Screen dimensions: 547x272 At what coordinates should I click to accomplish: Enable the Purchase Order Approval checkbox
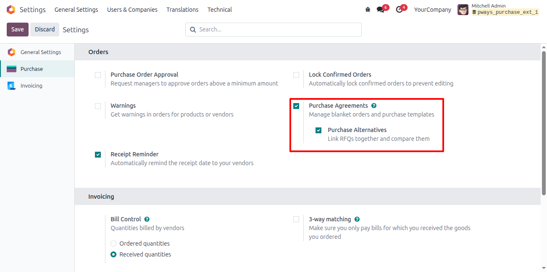98,75
